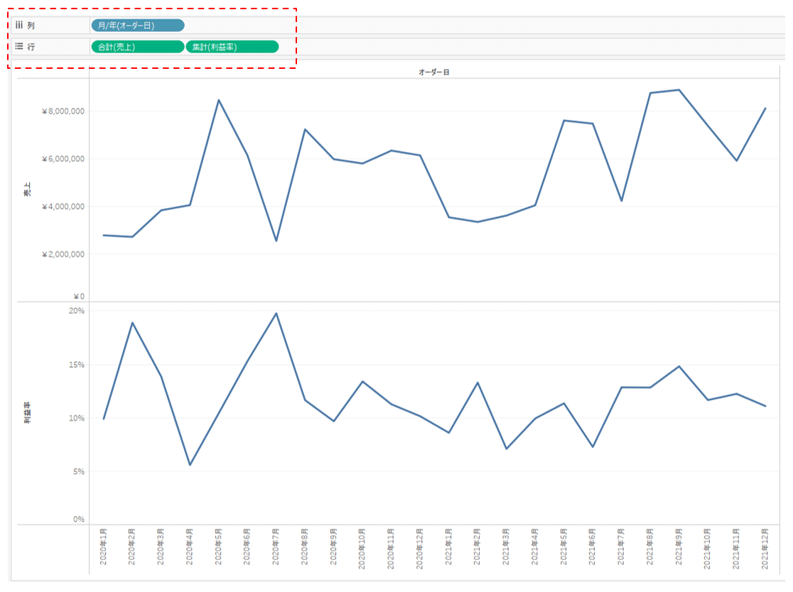Click the オーダー日 header above the chart
793x592 pixels.
tap(433, 72)
